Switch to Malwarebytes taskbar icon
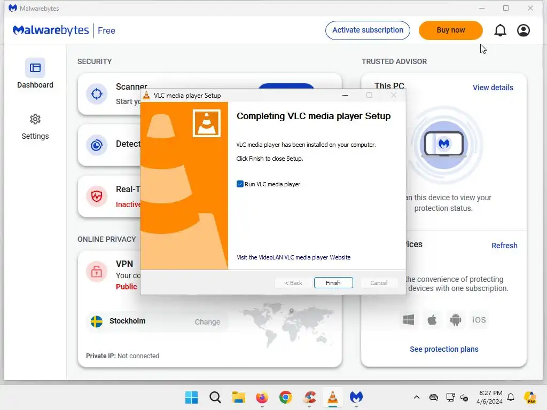The height and width of the screenshot is (410, 547). click(356, 397)
